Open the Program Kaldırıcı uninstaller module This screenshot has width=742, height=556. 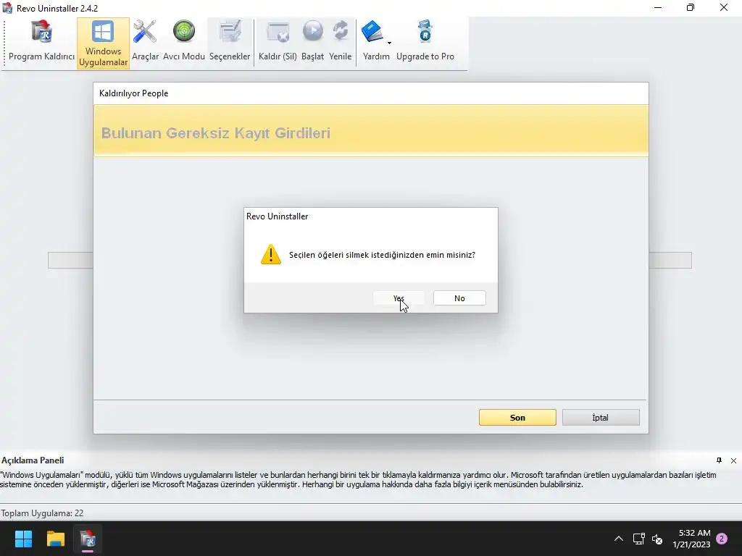[x=41, y=43]
